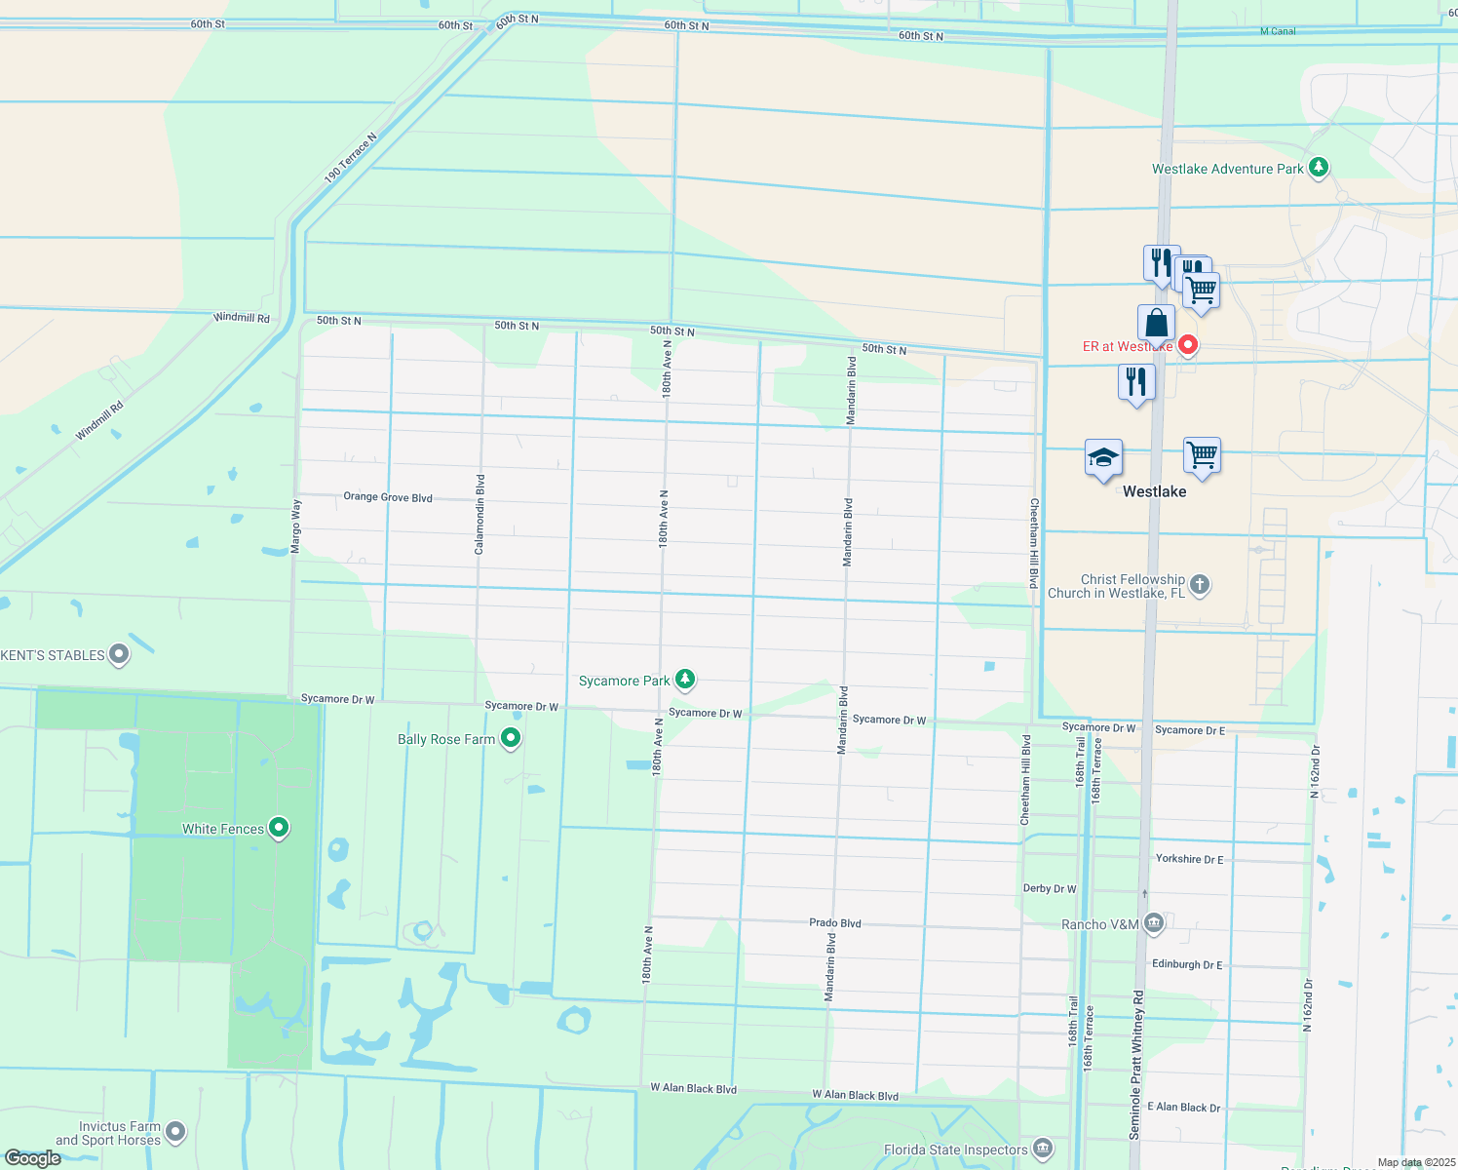
Task: Select the shopping bag store marker
Action: (1156, 324)
